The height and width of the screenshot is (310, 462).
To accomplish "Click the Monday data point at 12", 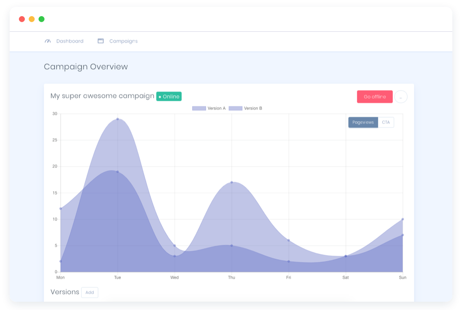I will pos(61,209).
